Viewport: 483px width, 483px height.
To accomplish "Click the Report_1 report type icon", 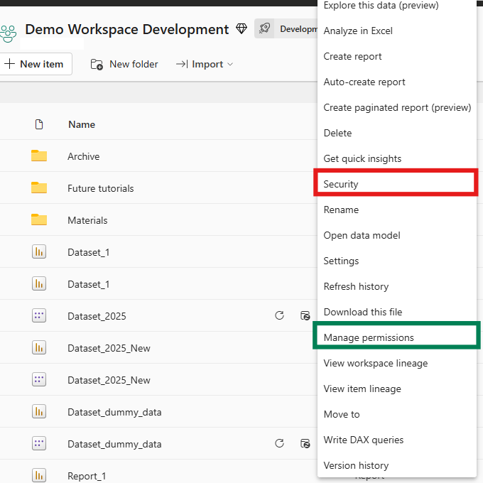I will (x=39, y=475).
